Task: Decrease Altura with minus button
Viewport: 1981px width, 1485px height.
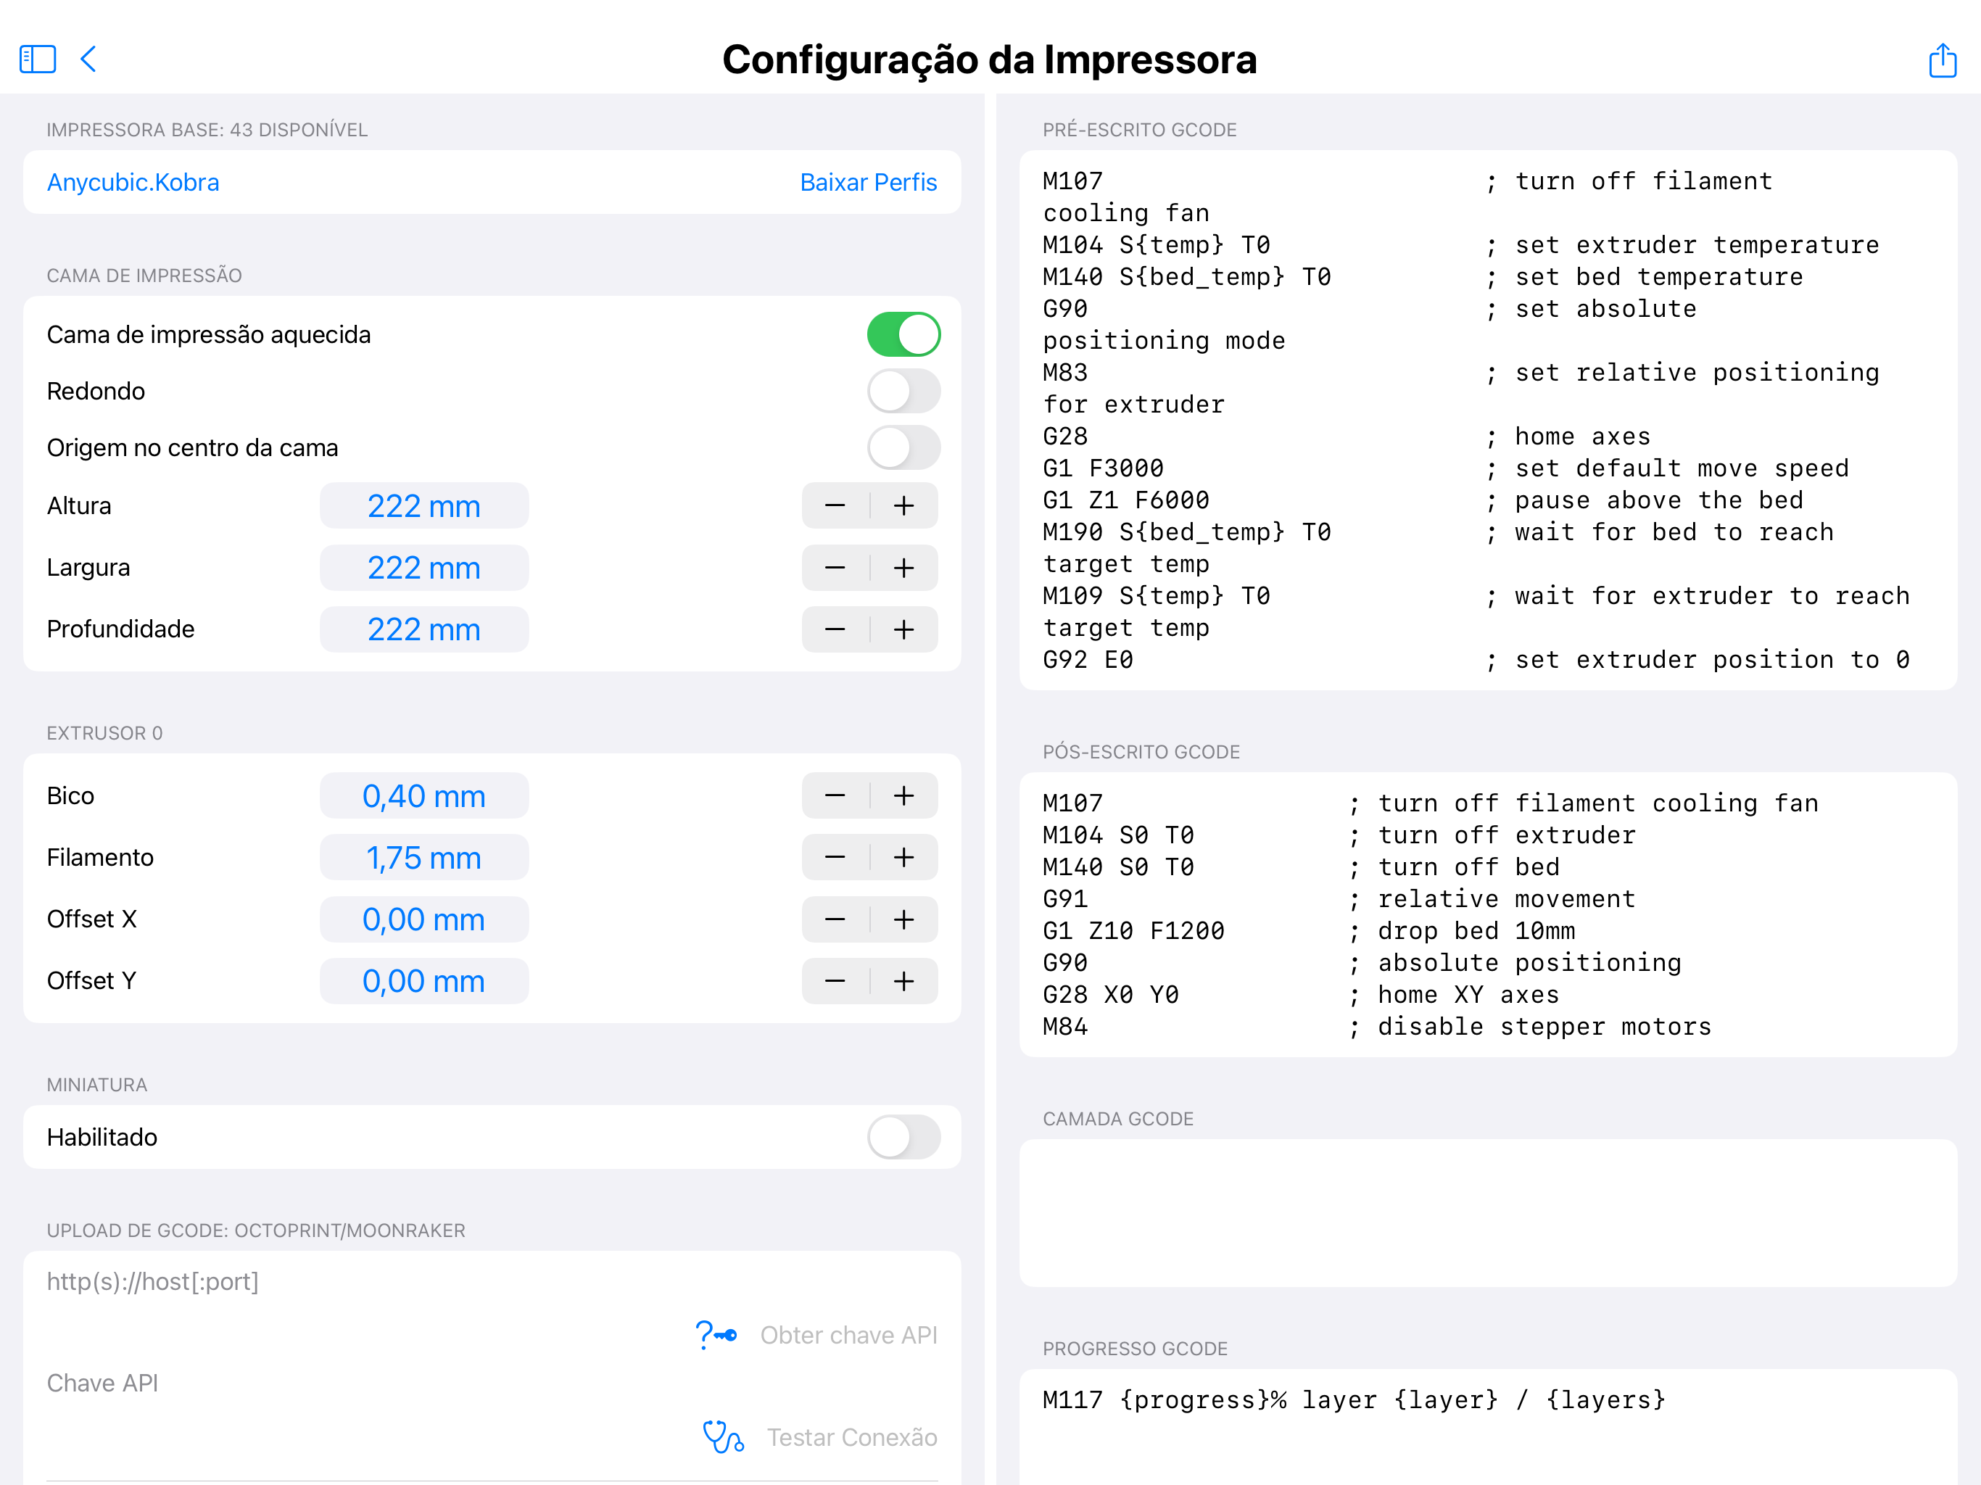Action: [x=835, y=506]
